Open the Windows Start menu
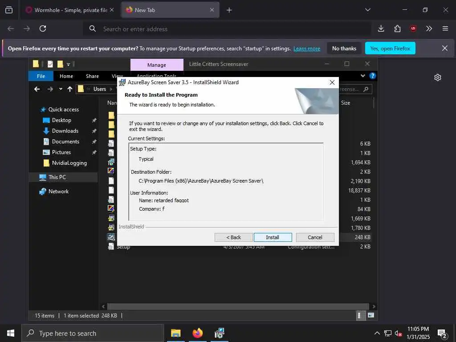Image resolution: width=456 pixels, height=342 pixels. (x=11, y=333)
